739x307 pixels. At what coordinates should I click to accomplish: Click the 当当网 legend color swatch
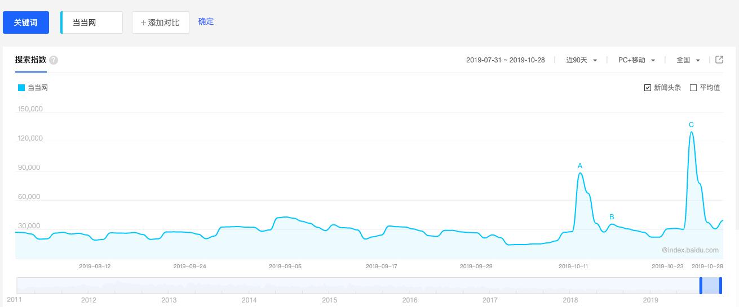click(21, 88)
